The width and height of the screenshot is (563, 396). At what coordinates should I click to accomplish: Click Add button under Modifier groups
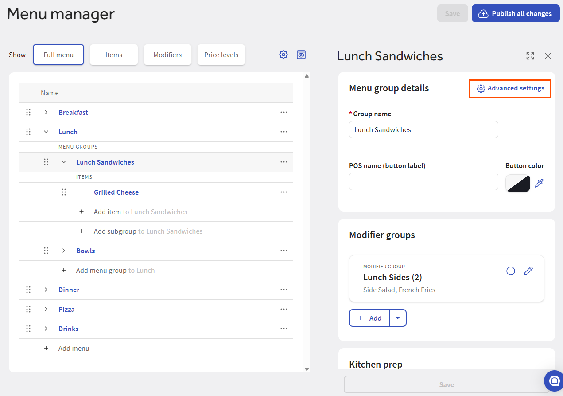pyautogui.click(x=369, y=318)
